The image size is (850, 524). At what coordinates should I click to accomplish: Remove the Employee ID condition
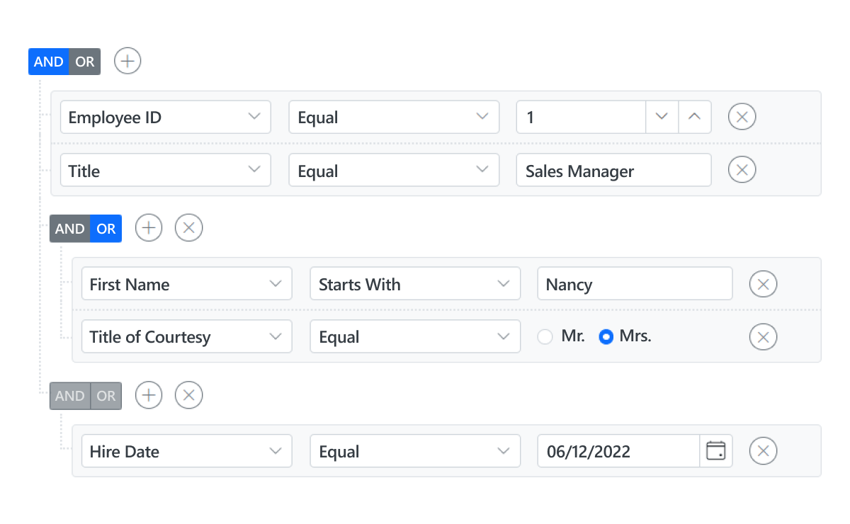pyautogui.click(x=742, y=117)
